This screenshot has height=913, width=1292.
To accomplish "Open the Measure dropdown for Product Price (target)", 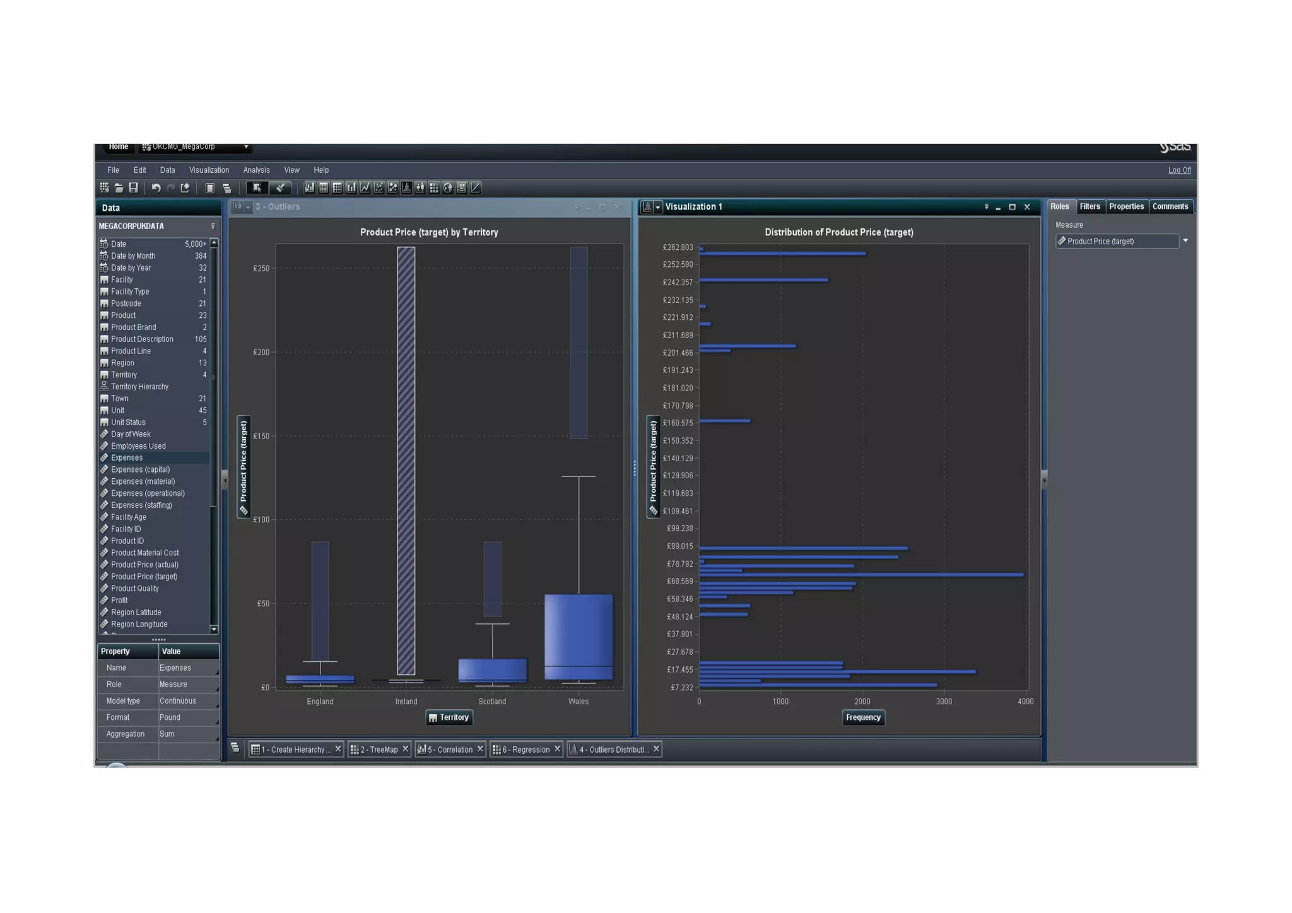I will coord(1185,241).
